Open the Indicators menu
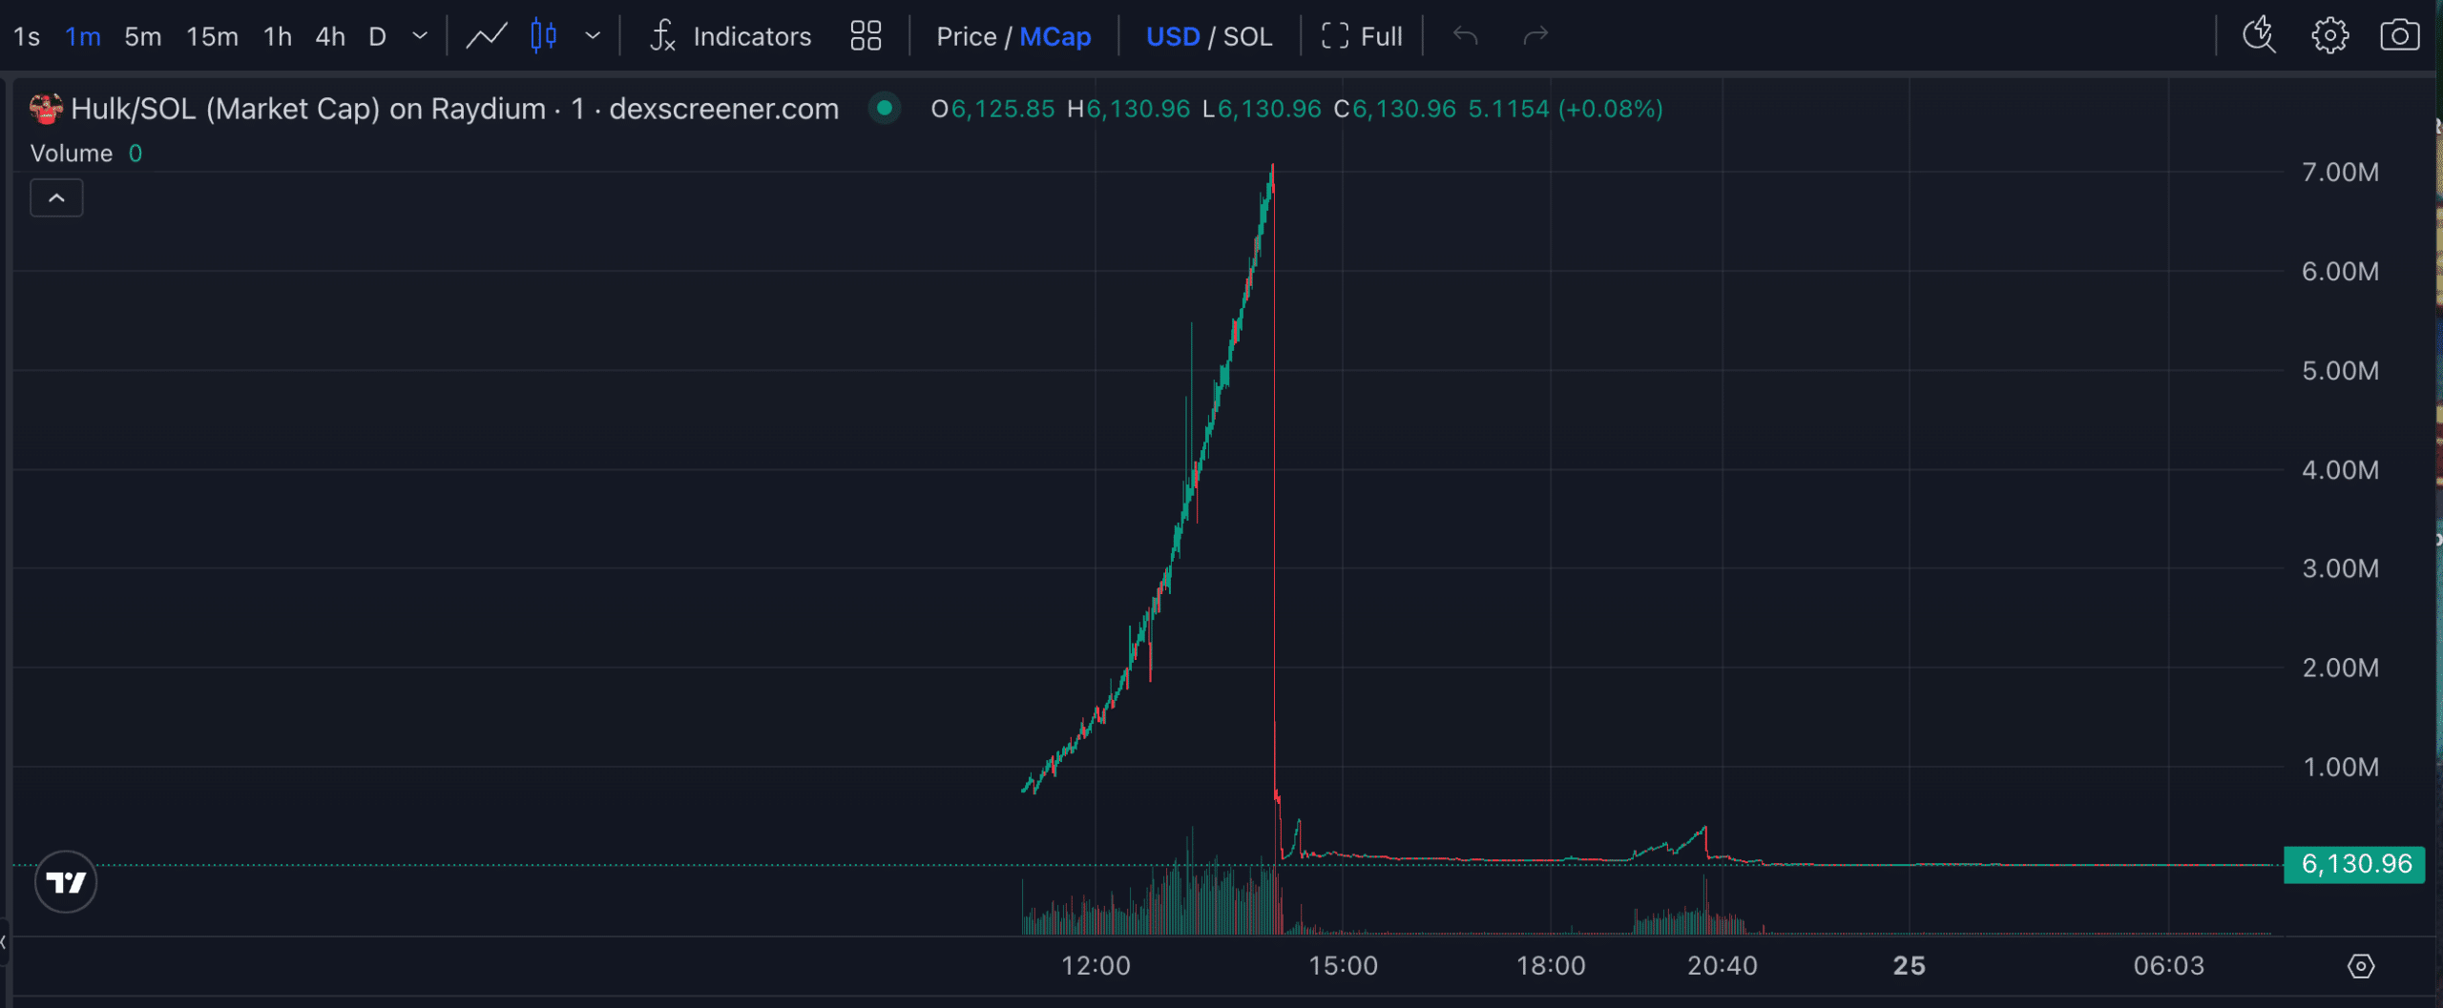Screen dimensions: 2443x1008 point(731,36)
